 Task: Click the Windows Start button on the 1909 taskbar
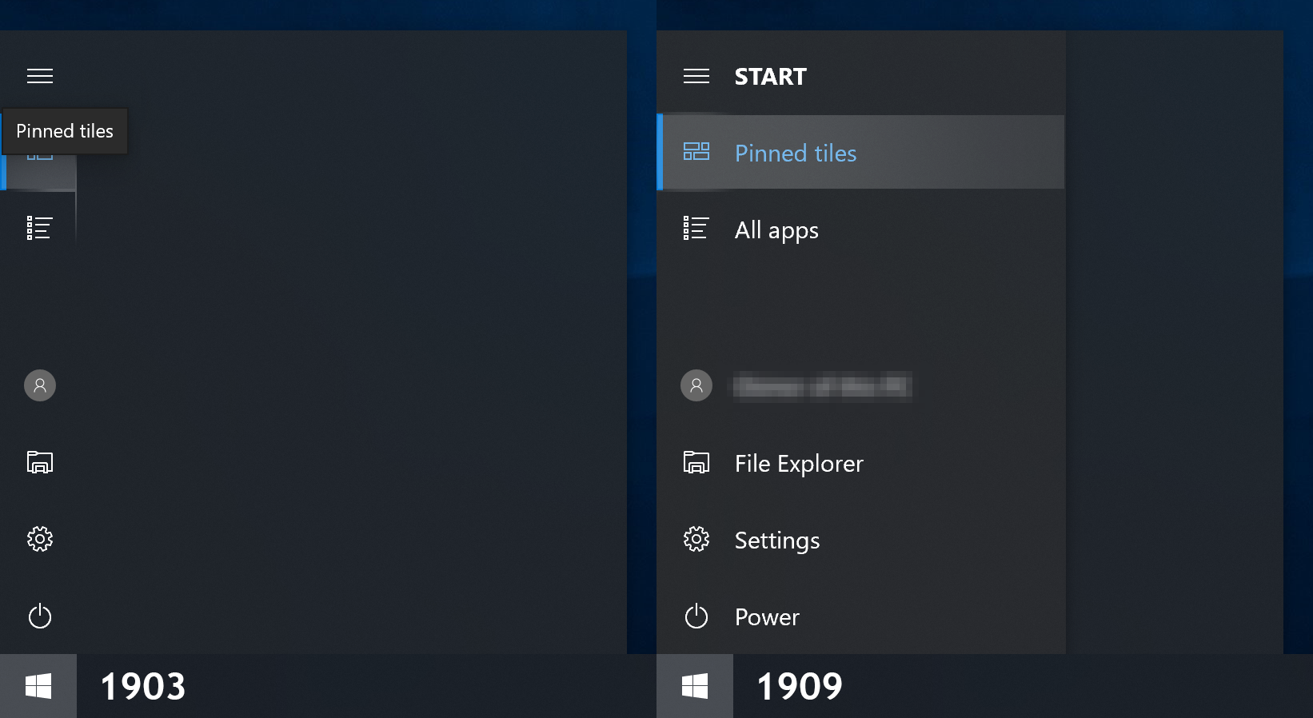coord(695,686)
